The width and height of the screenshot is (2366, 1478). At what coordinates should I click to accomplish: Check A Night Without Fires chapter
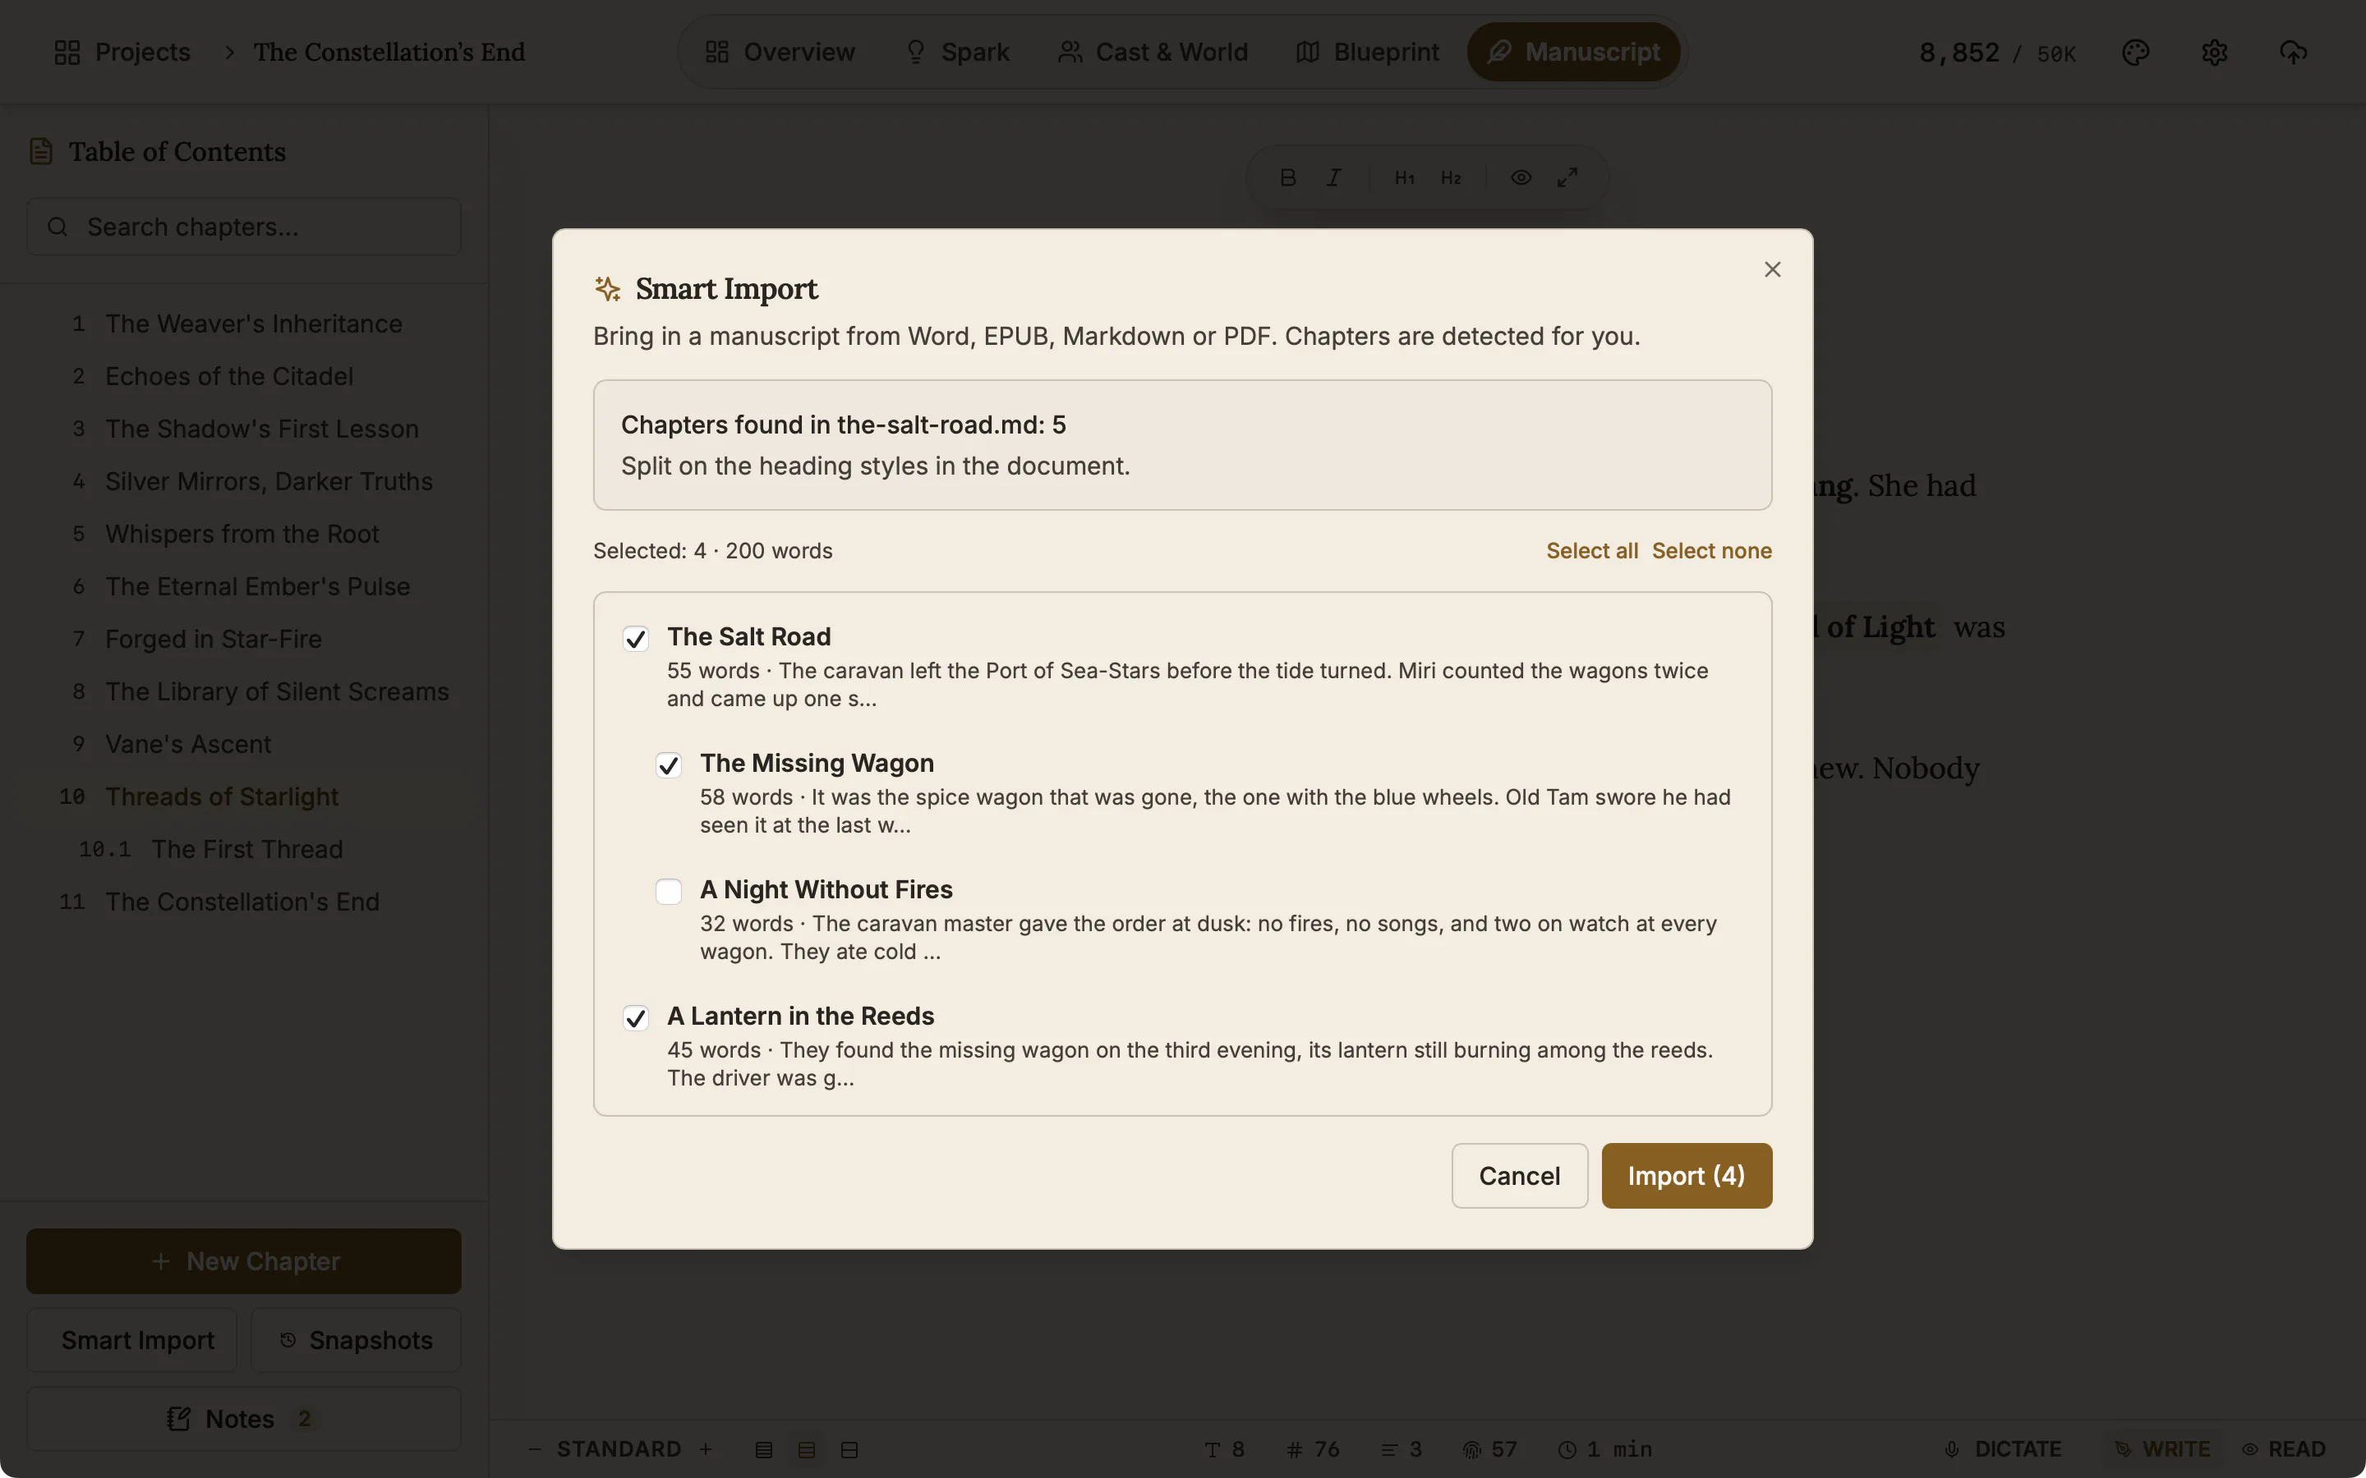pos(669,892)
